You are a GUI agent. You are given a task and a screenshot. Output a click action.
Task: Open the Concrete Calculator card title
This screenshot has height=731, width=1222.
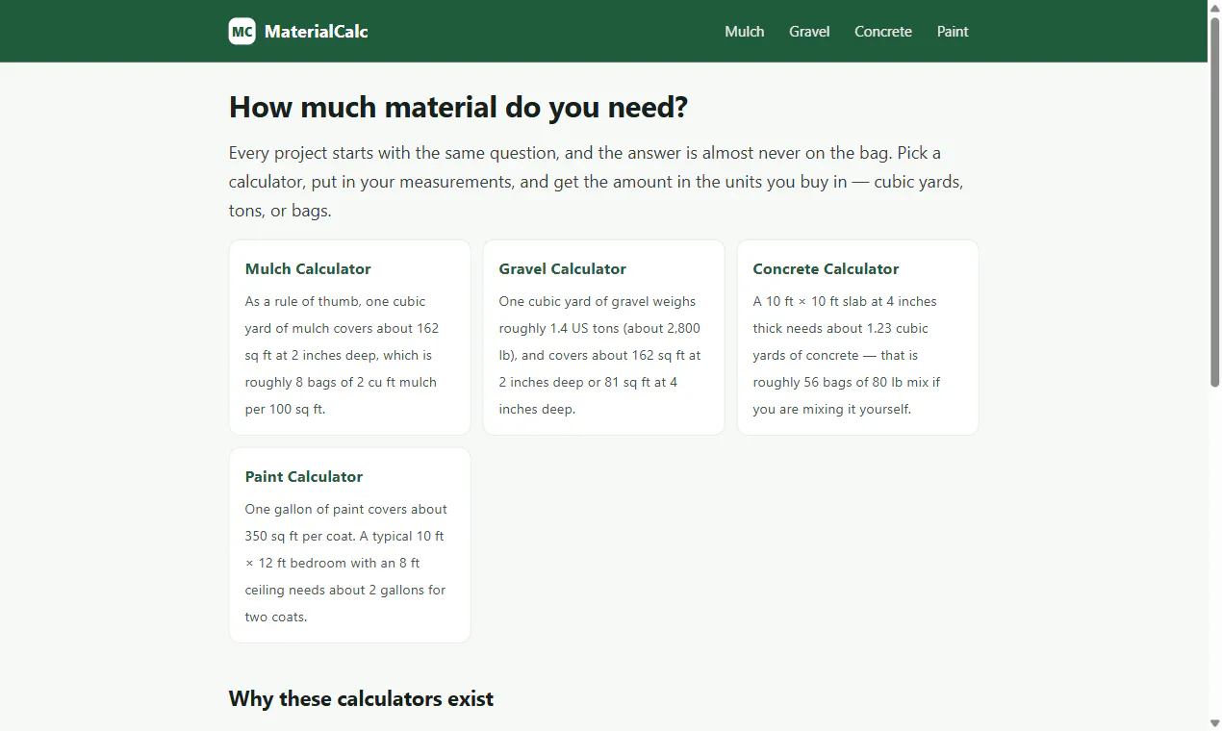coord(826,269)
